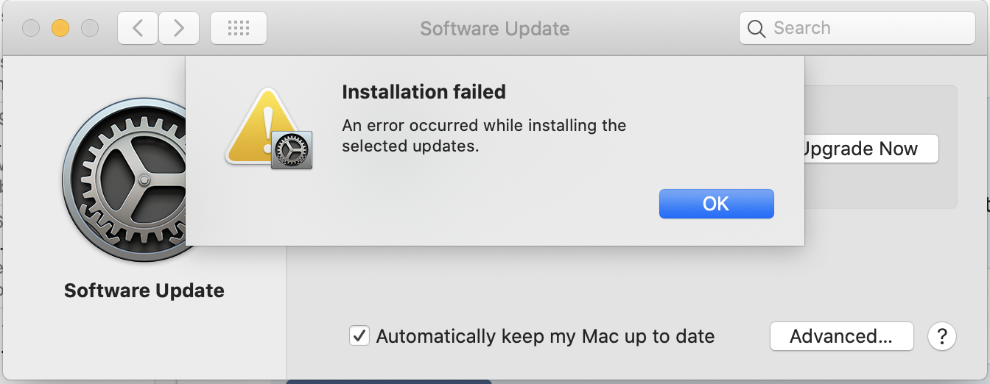This screenshot has height=384, width=990.
Task: Click the Software Update window title
Action: click(x=494, y=29)
